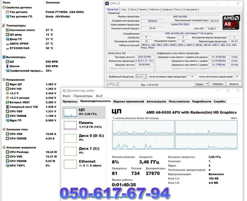Click the 18.34 W CPU Package value
The width and height of the screenshot is (247, 201).
click(x=51, y=152)
